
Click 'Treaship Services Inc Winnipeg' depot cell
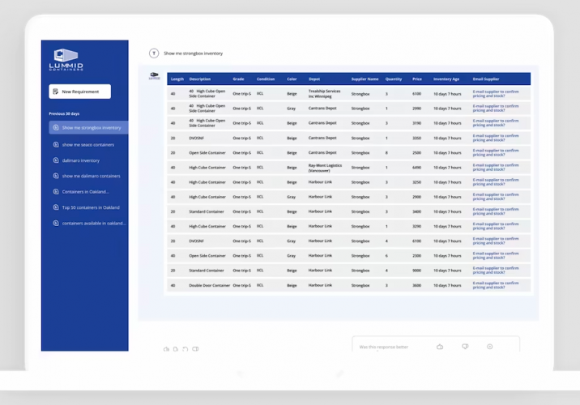point(324,94)
